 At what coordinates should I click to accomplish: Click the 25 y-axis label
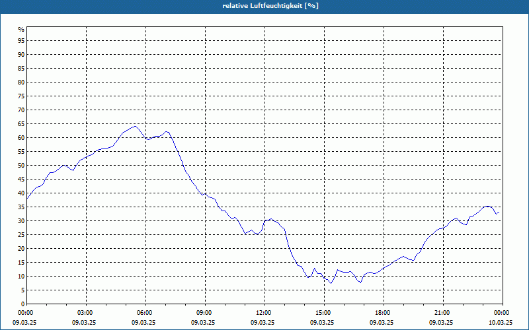(x=21, y=235)
